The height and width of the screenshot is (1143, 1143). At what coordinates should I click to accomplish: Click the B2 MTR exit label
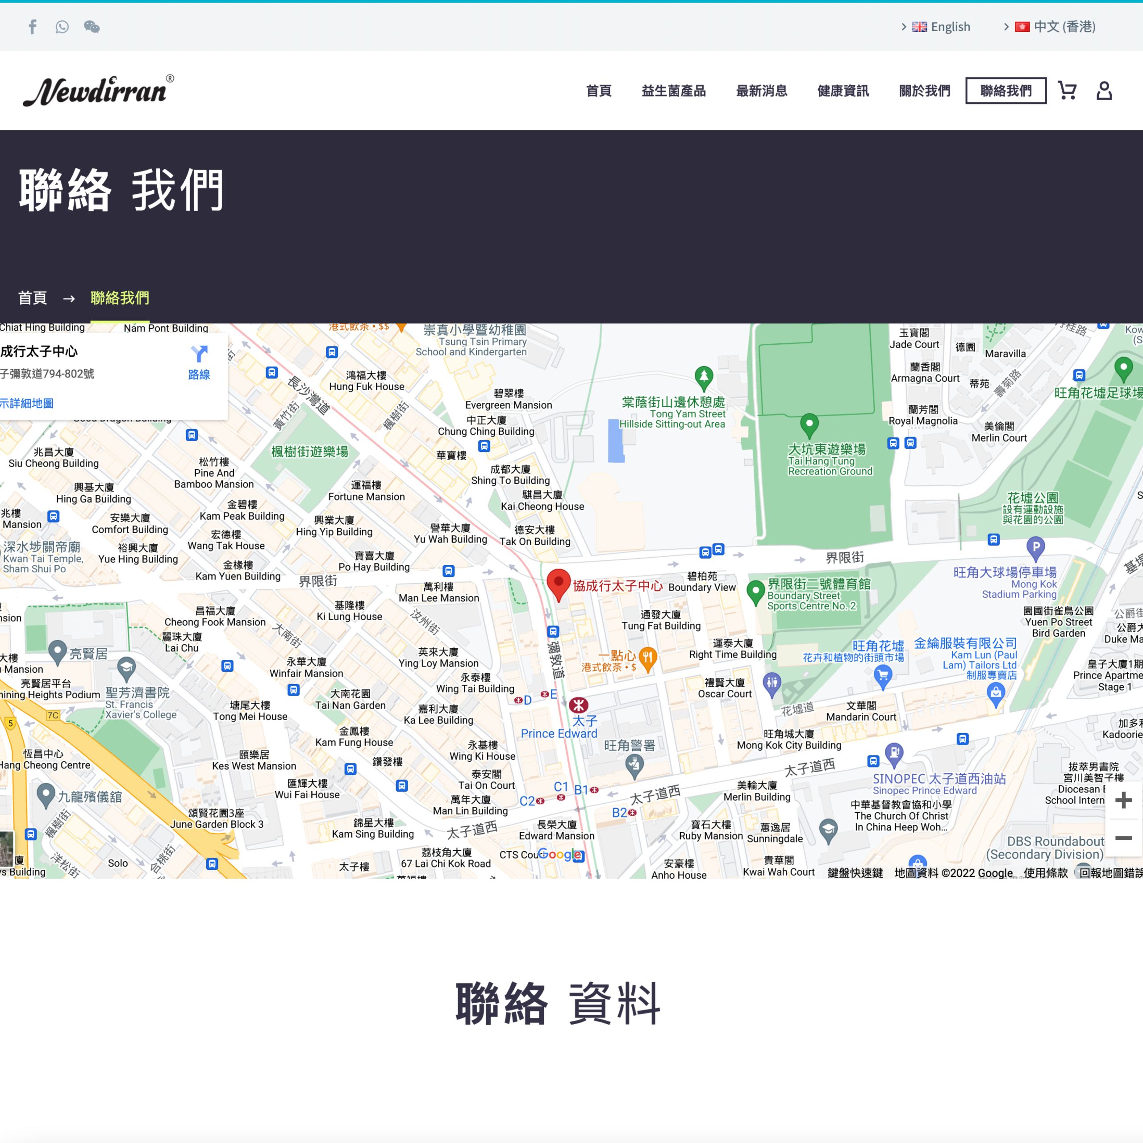[x=619, y=812]
